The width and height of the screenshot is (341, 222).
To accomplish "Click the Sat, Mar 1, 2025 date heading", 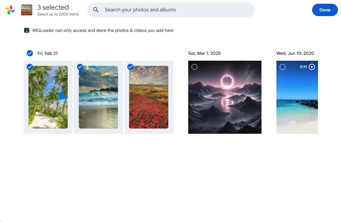I will [x=204, y=53].
